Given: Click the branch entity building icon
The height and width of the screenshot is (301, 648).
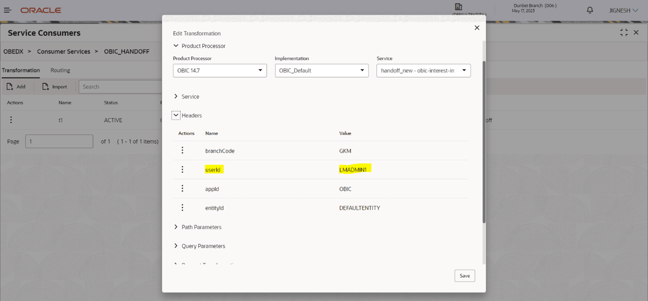Looking at the screenshot, I should pyautogui.click(x=458, y=7).
